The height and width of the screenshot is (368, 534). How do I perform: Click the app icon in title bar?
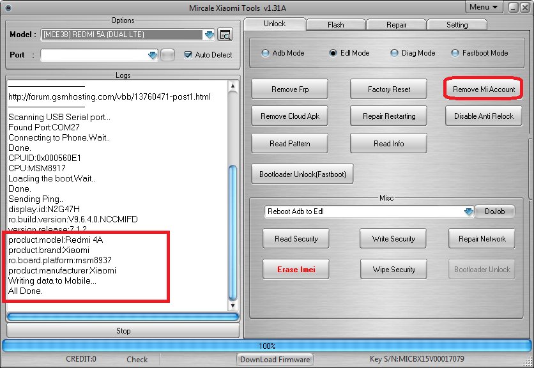pyautogui.click(x=8, y=8)
